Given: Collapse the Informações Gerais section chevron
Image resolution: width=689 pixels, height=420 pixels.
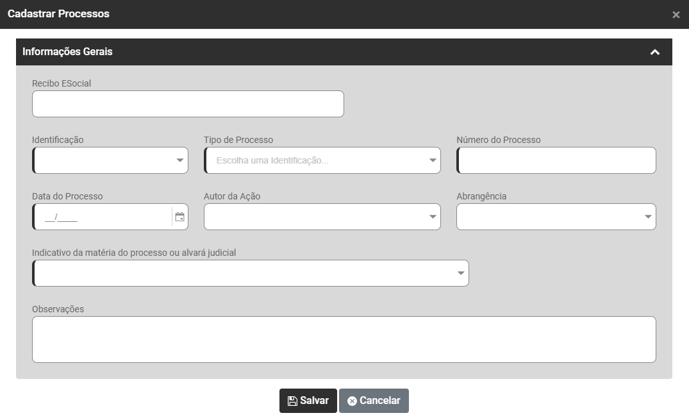Looking at the screenshot, I should [x=654, y=52].
